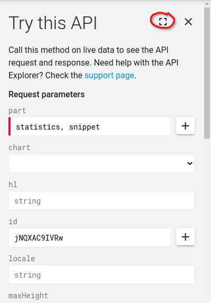Screen dimensions: 211x303
Task: Click the scrollbar up arrow
Action: click(x=207, y=4)
